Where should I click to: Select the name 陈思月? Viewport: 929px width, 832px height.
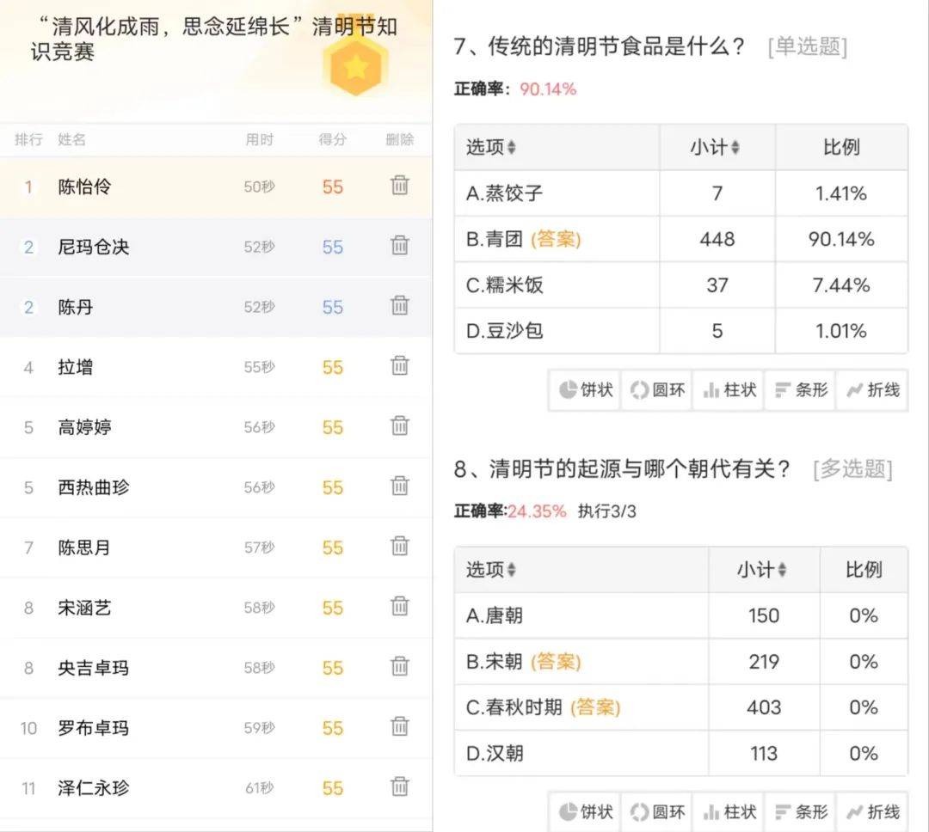tap(84, 548)
